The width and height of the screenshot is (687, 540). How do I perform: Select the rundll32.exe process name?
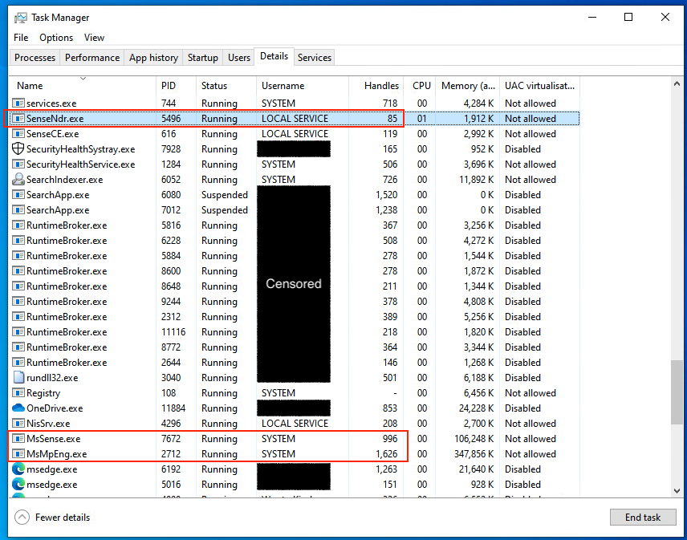pyautogui.click(x=52, y=377)
